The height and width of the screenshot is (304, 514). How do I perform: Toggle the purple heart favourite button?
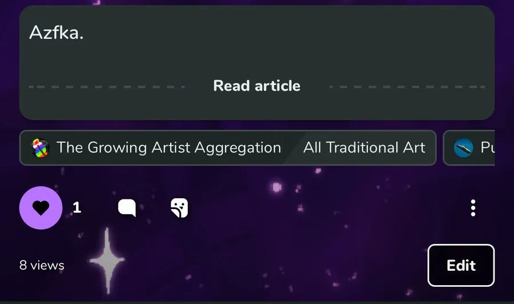point(41,208)
